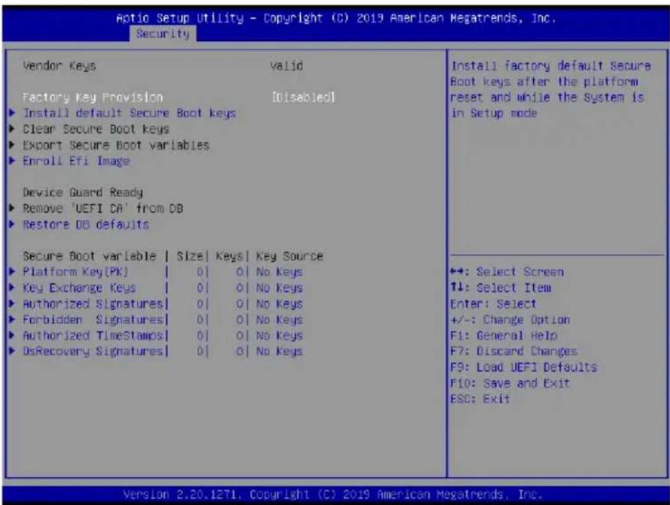Click arrow beside Key Exchange Keys
This screenshot has height=505, width=670.
point(12,288)
